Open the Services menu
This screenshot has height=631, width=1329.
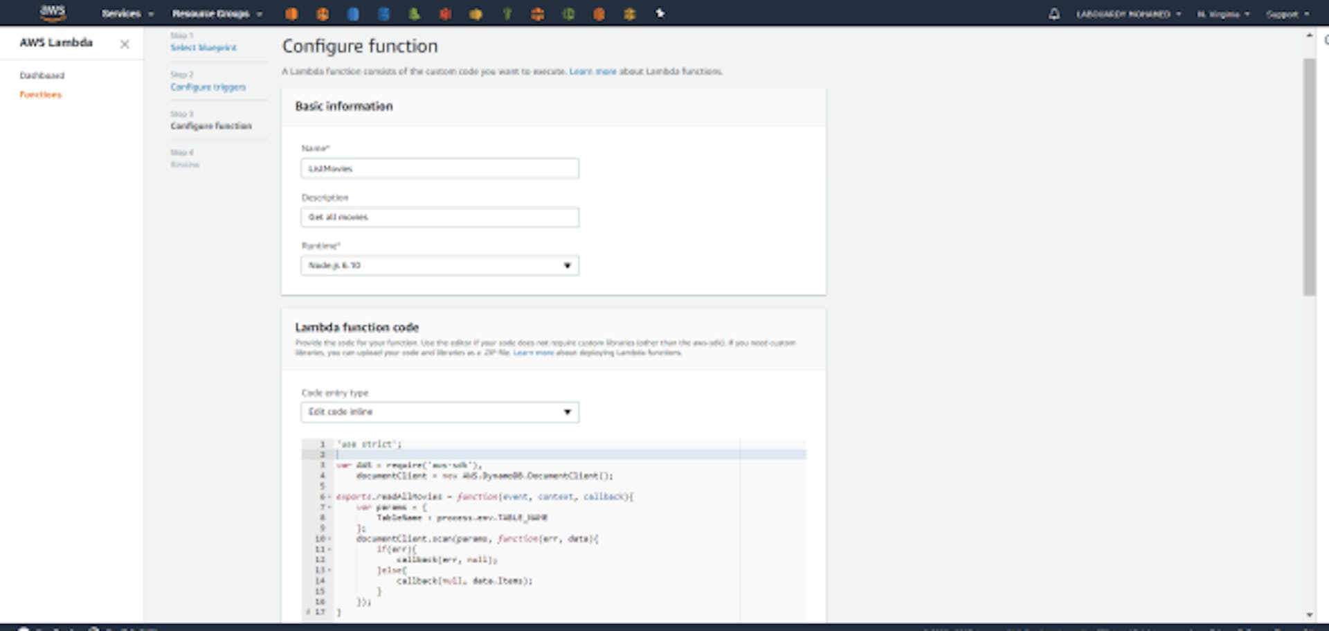pyautogui.click(x=127, y=13)
